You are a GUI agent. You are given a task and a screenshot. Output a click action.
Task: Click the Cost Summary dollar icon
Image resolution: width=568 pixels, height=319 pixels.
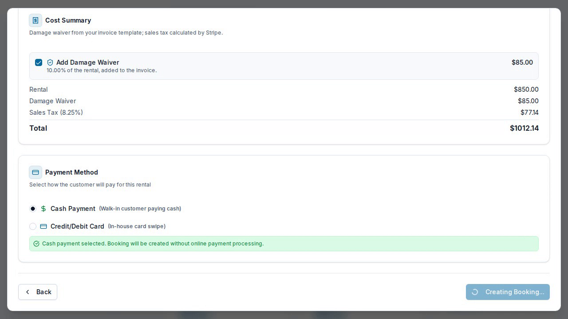[35, 20]
